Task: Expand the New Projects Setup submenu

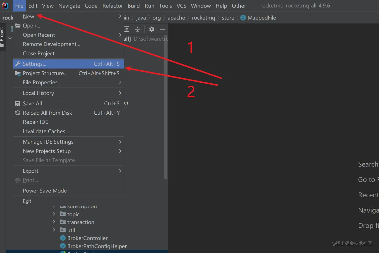Action: click(68, 151)
